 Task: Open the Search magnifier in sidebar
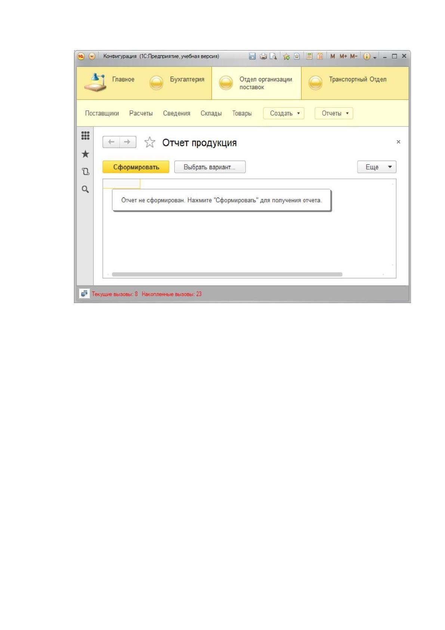click(85, 189)
